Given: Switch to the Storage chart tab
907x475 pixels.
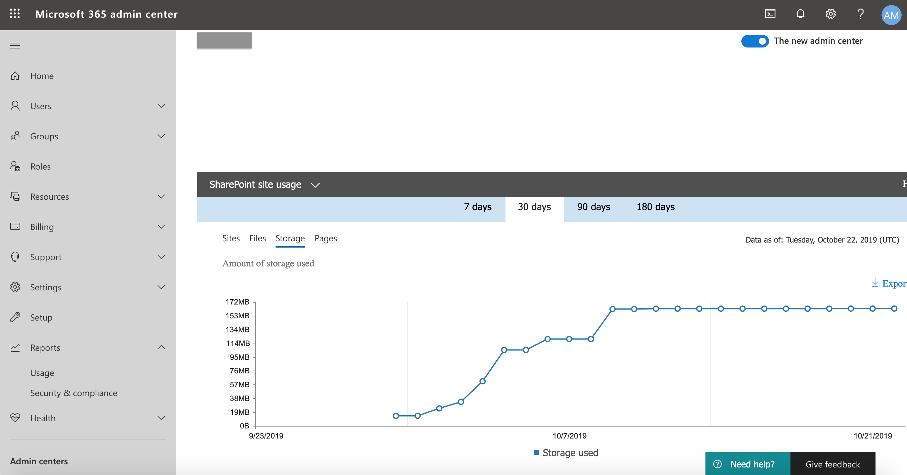Looking at the screenshot, I should [x=290, y=239].
